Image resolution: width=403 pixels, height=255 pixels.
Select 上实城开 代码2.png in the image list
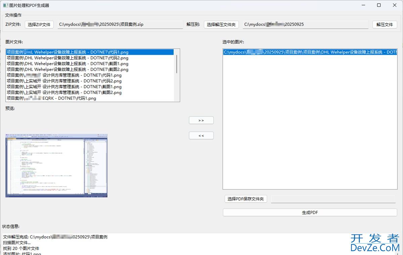[x=67, y=81]
